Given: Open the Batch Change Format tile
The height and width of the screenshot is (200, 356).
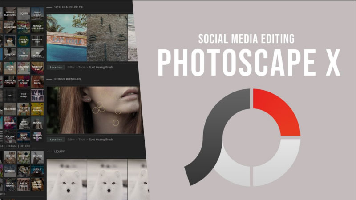Looking at the screenshot, I should pyautogui.click(x=37, y=184).
